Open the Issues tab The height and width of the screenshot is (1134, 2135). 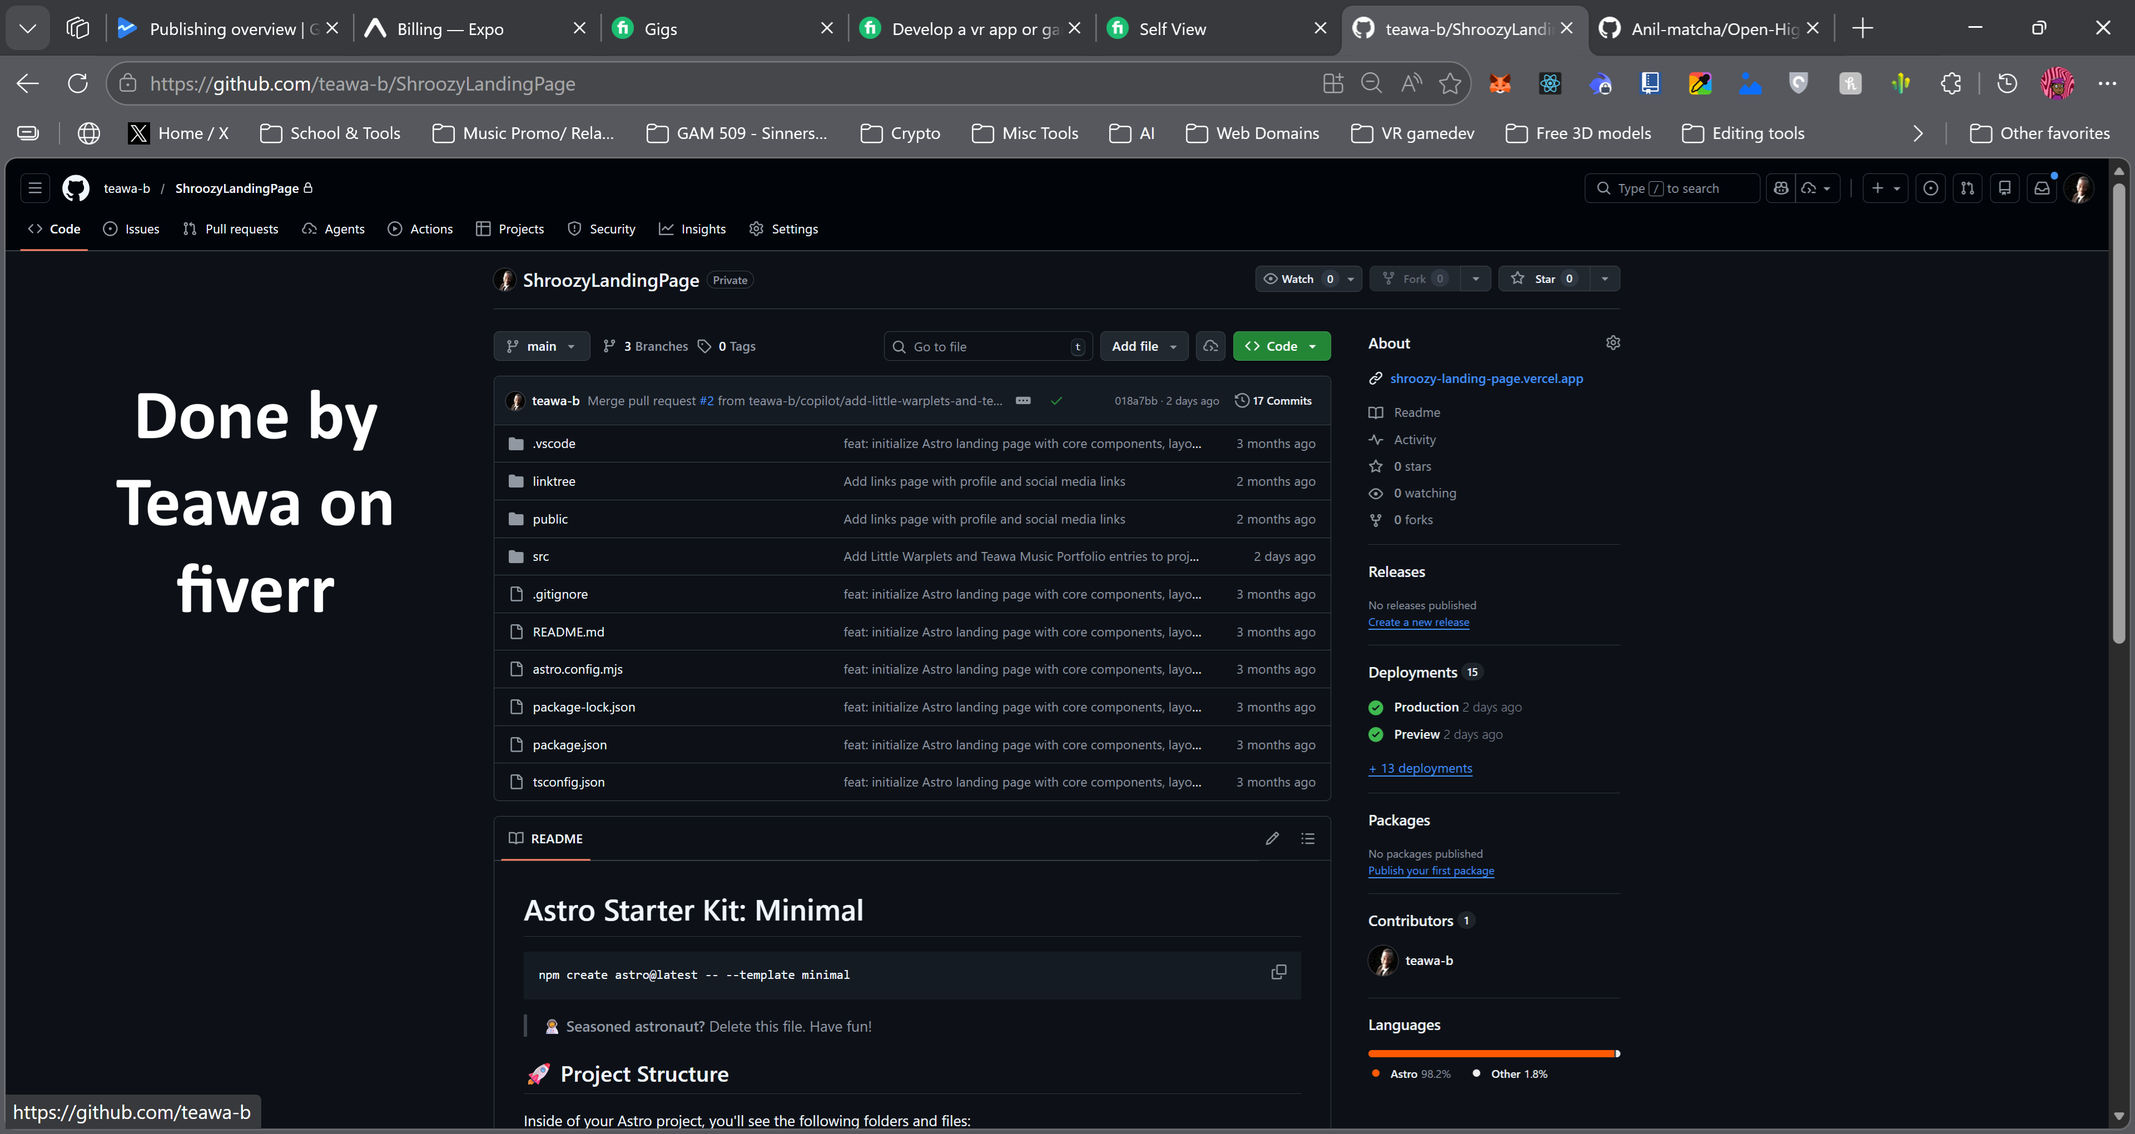pyautogui.click(x=131, y=229)
